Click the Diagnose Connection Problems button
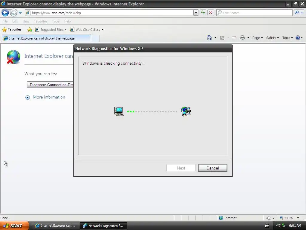 click(50, 85)
